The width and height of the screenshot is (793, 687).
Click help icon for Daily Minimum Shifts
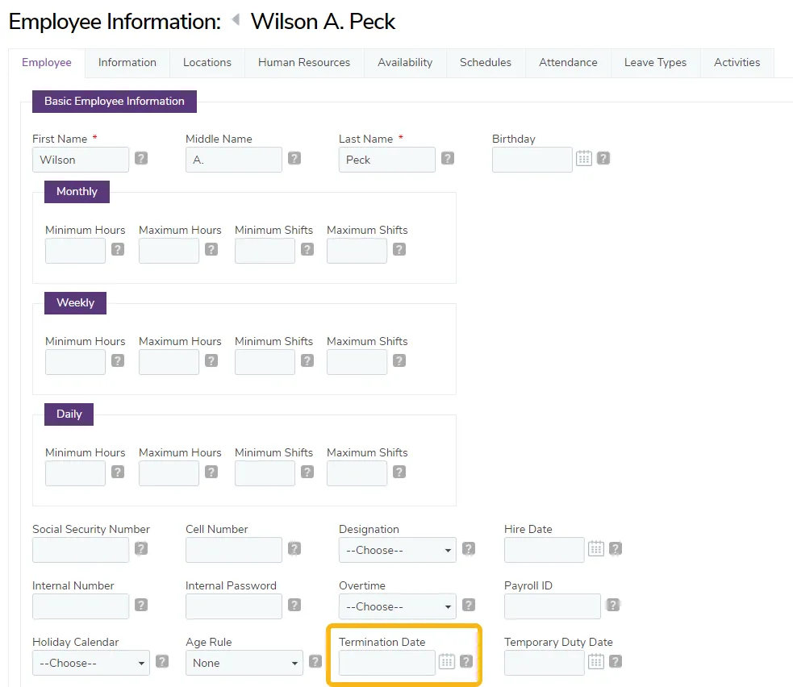coord(307,472)
